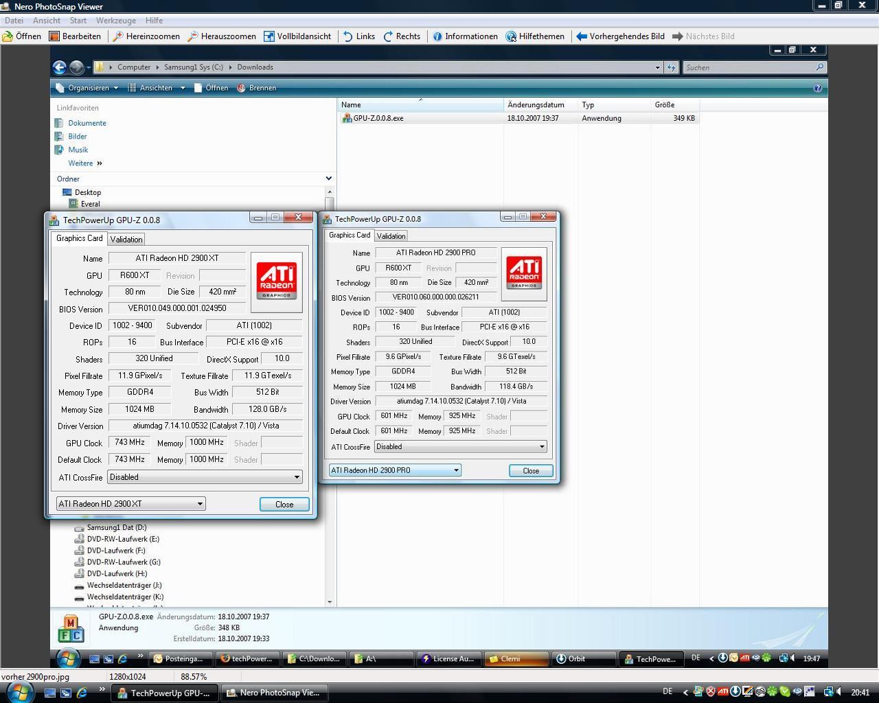Click the Name column header
Image resolution: width=879 pixels, height=703 pixels.
(x=420, y=105)
